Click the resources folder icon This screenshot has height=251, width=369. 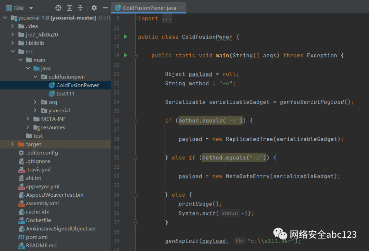pyautogui.click(x=37, y=127)
